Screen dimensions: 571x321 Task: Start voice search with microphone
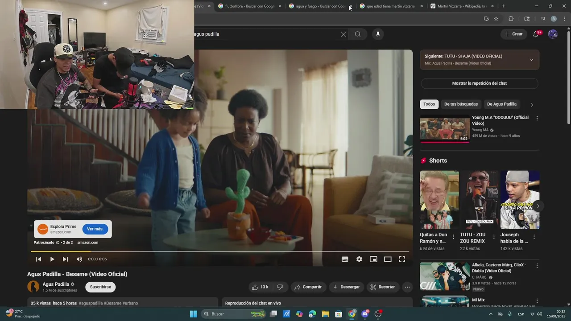[378, 34]
